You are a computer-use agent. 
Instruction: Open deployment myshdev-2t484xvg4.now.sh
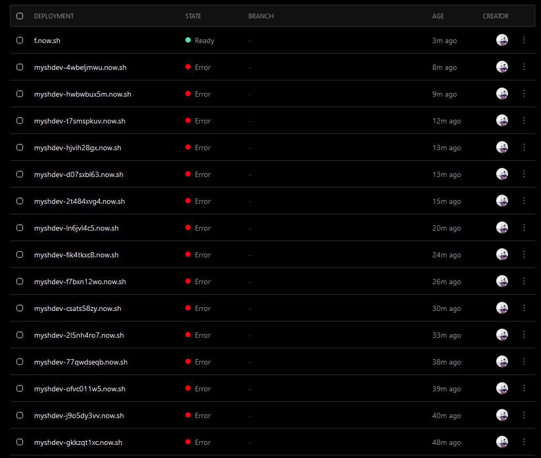(x=79, y=201)
